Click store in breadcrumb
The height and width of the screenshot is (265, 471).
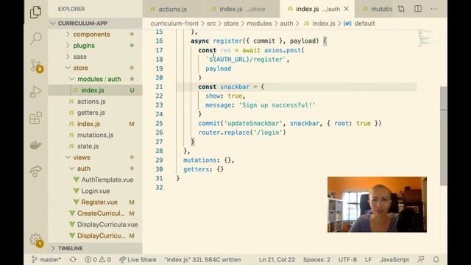click(231, 24)
